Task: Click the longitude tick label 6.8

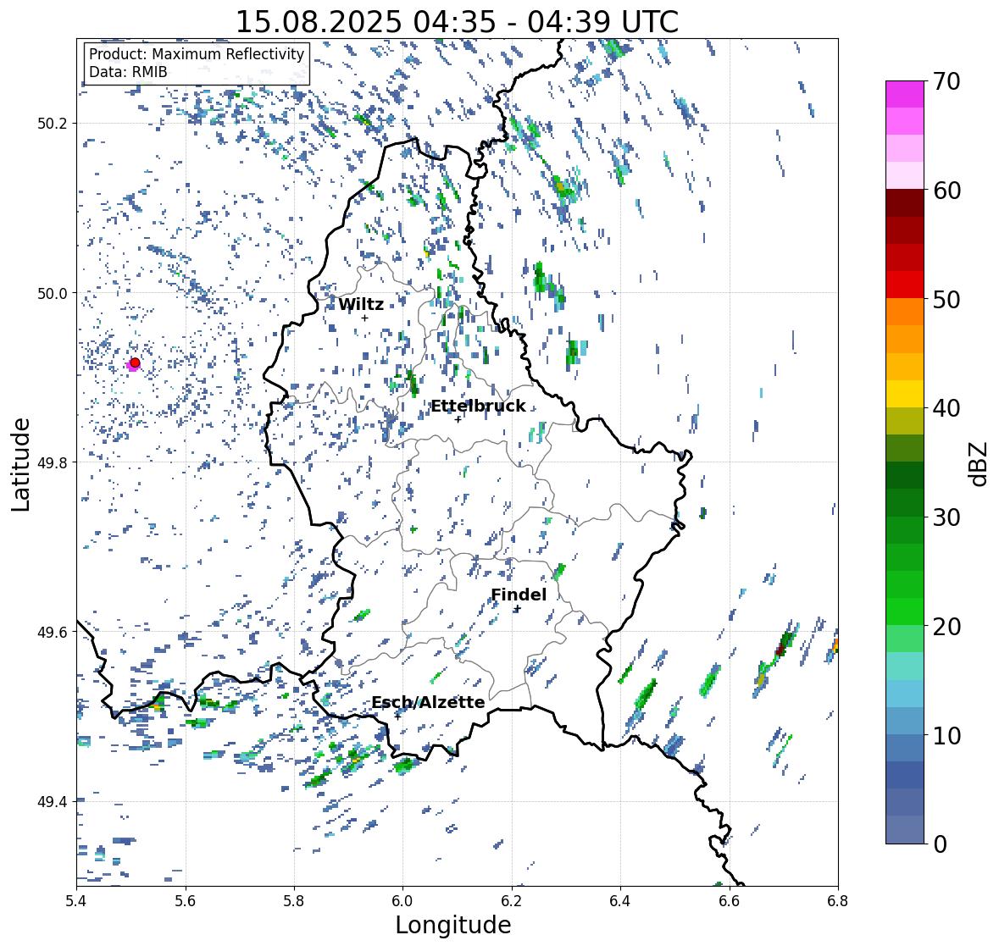Action: click(x=838, y=901)
